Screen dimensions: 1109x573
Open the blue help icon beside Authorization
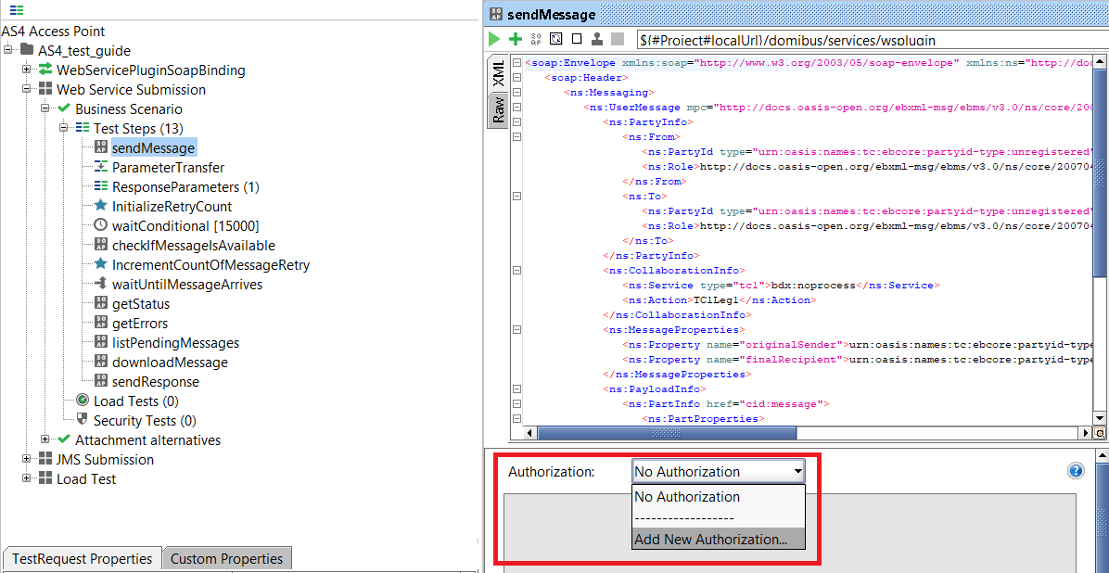pos(1076,471)
